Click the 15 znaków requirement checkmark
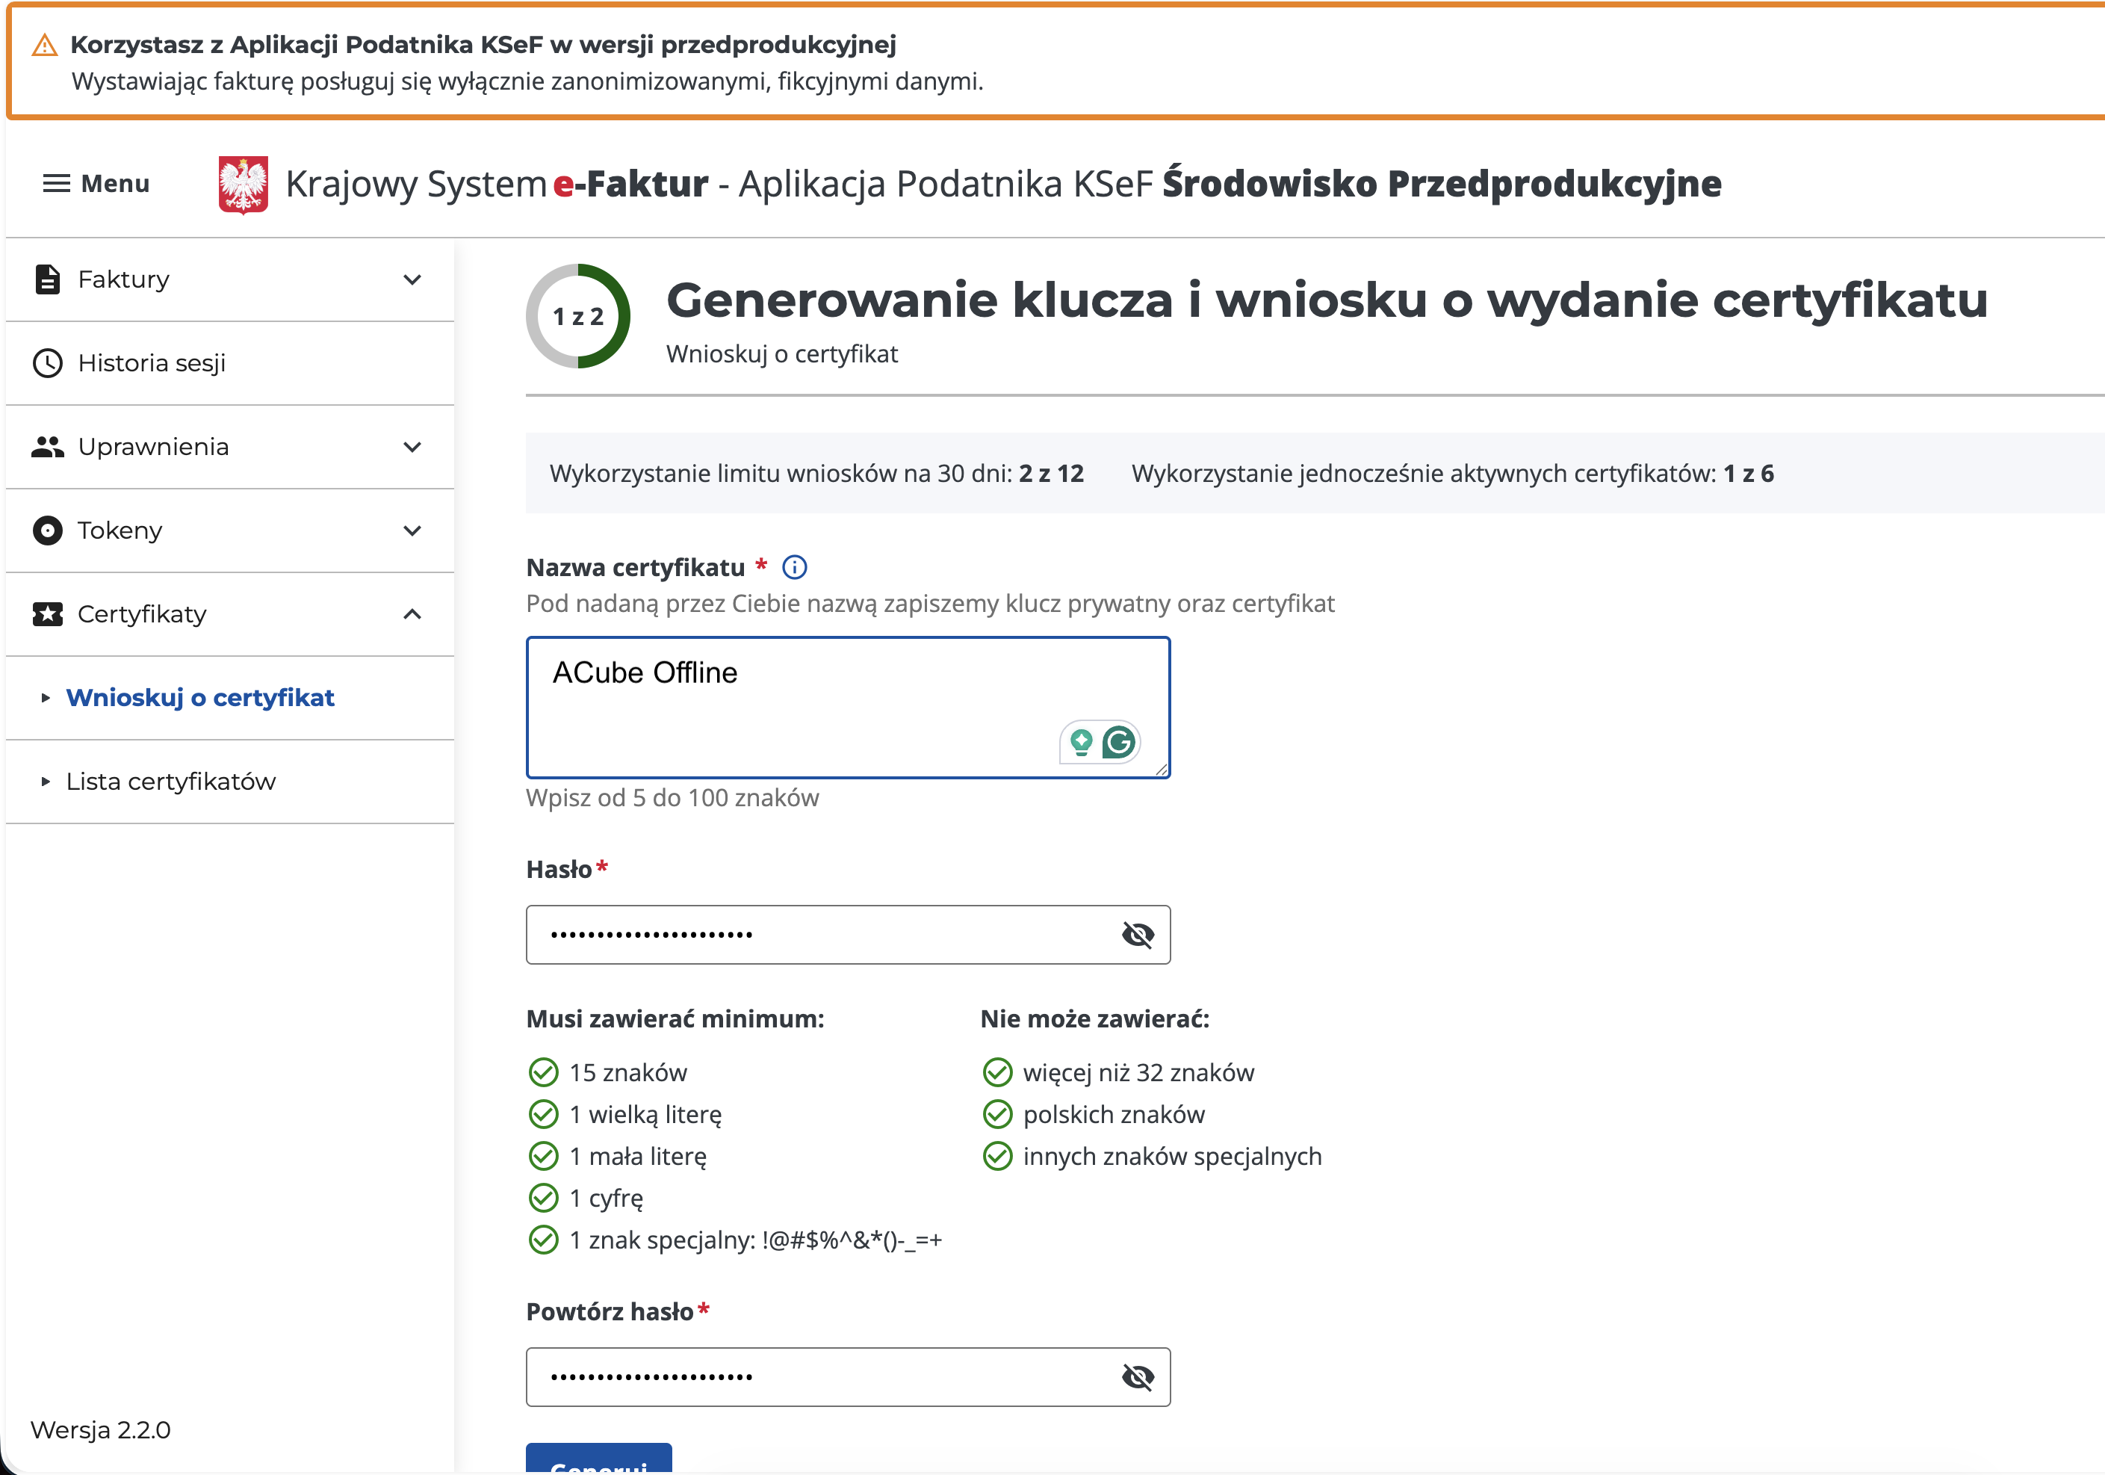 click(544, 1072)
